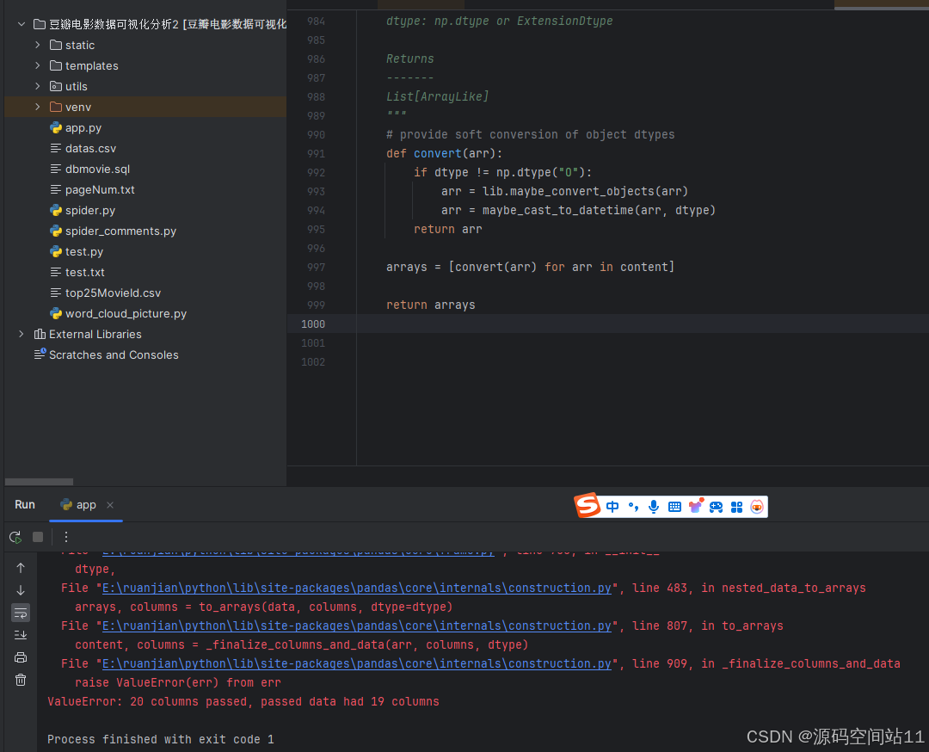Viewport: 929px width, 752px height.
Task: Select datas.csv in the project tree
Action: pos(89,148)
